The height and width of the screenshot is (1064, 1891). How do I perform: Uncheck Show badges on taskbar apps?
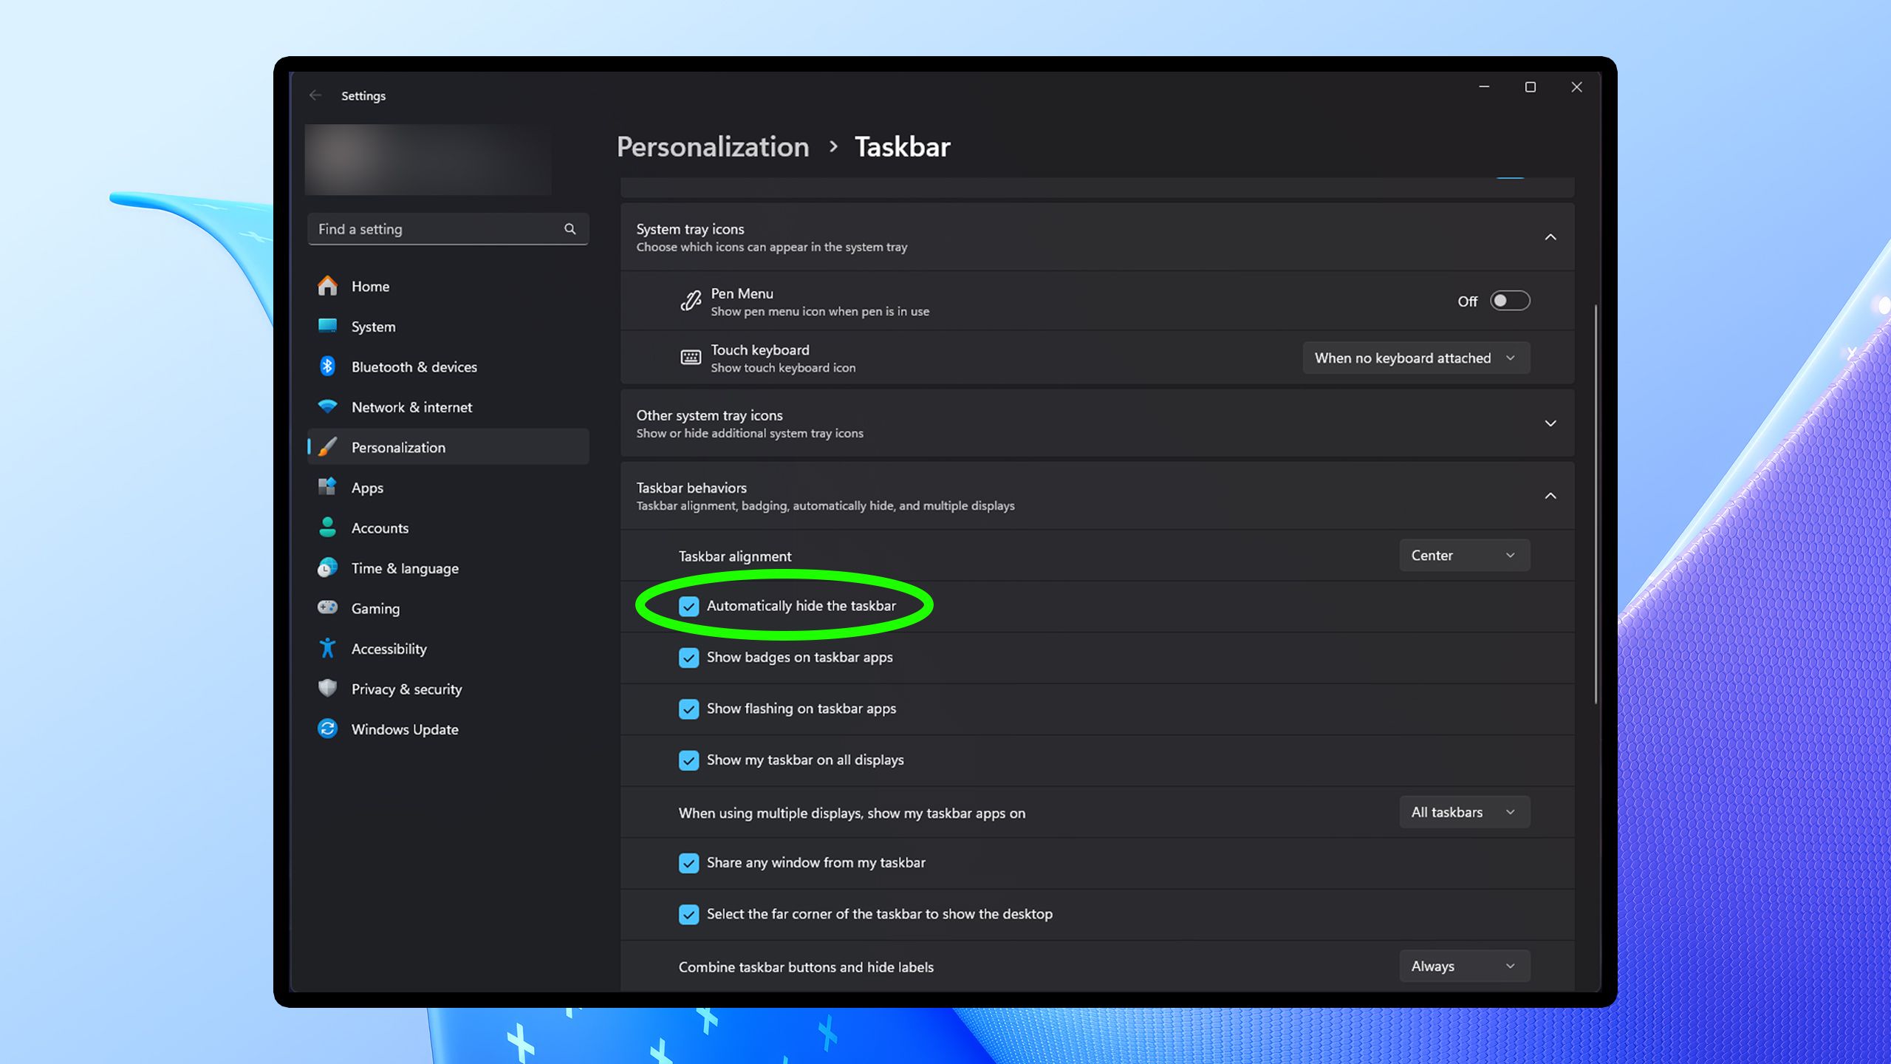(688, 658)
